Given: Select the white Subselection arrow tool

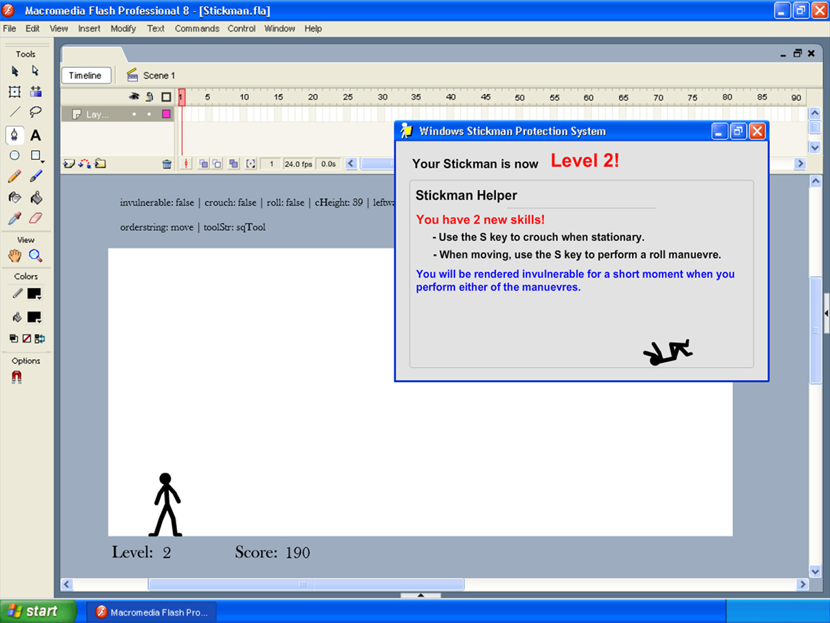Looking at the screenshot, I should pyautogui.click(x=35, y=71).
